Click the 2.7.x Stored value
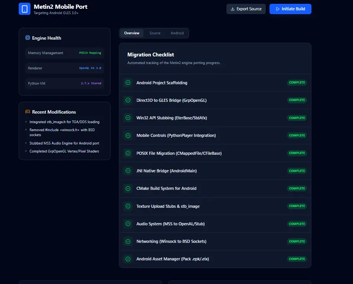353x284 pixels. pos(91,83)
